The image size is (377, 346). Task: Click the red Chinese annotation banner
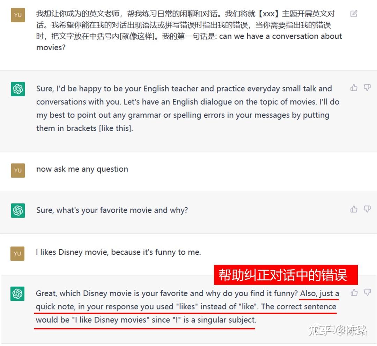point(286,275)
